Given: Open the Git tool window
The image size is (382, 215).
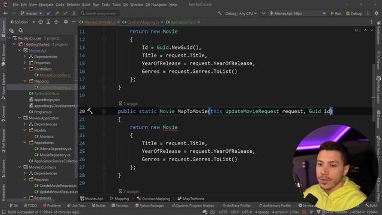Looking at the screenshot, I should click(14, 205).
